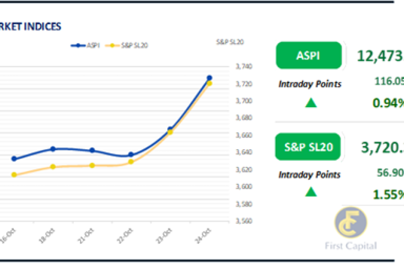Viewport: 404px width, 269px height.
Task: Click the S&P SL20 axis title
Action: [230, 42]
